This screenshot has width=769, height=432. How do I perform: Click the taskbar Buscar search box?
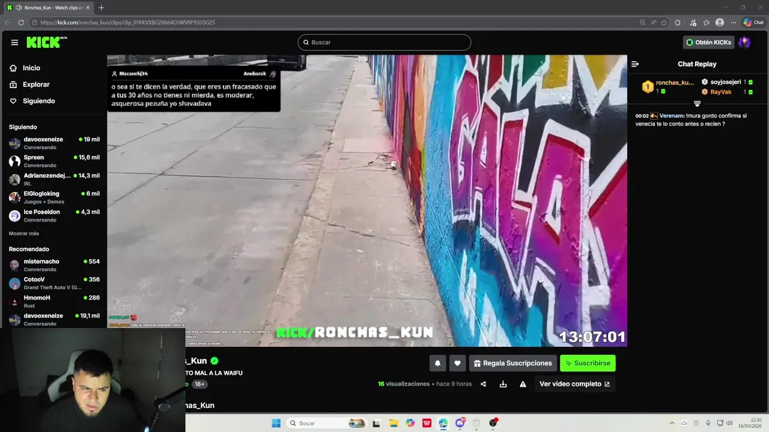point(327,423)
